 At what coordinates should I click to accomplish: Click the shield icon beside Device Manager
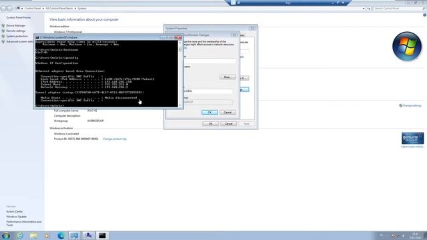[x=3, y=25]
